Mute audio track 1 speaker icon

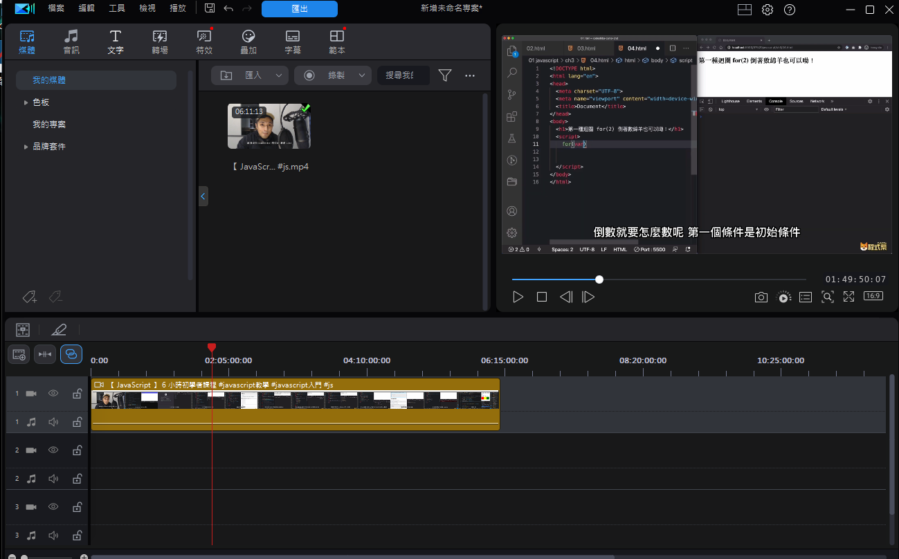pyautogui.click(x=53, y=422)
